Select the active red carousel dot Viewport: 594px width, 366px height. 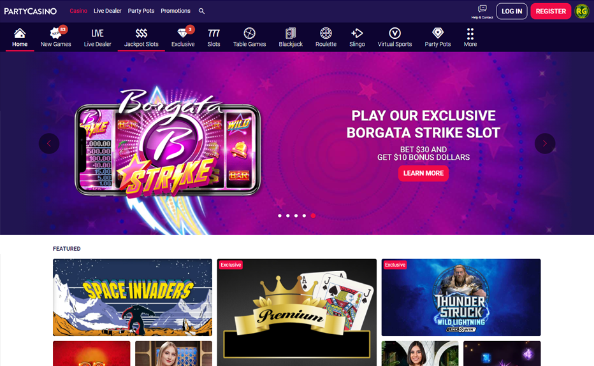click(x=313, y=216)
